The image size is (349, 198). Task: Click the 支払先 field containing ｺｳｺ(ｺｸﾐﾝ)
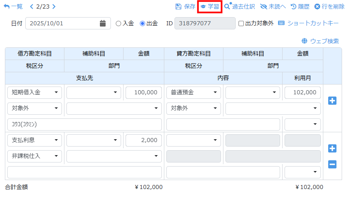pos(84,125)
